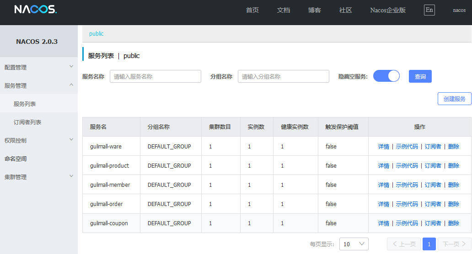Focus the 服务名称 input field

[156, 76]
